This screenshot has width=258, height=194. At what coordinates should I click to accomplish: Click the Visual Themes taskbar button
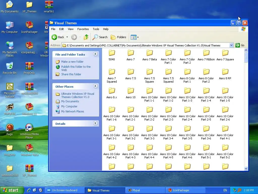coord(105,190)
